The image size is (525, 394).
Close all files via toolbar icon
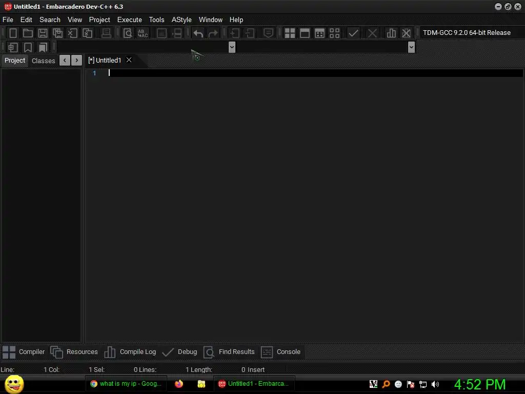(87, 33)
